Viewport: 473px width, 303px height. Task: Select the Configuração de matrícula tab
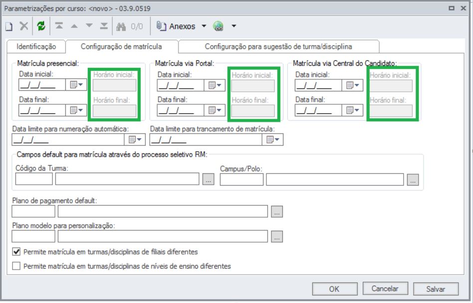point(121,46)
